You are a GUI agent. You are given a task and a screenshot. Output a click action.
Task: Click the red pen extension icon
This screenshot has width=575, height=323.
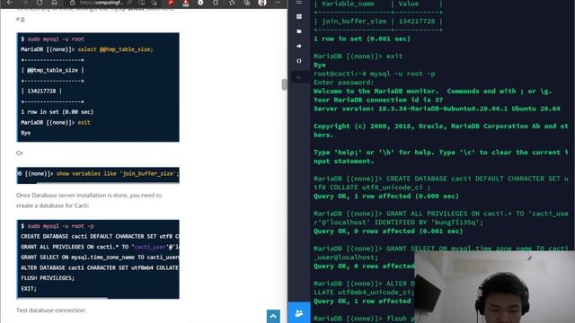[x=171, y=3]
